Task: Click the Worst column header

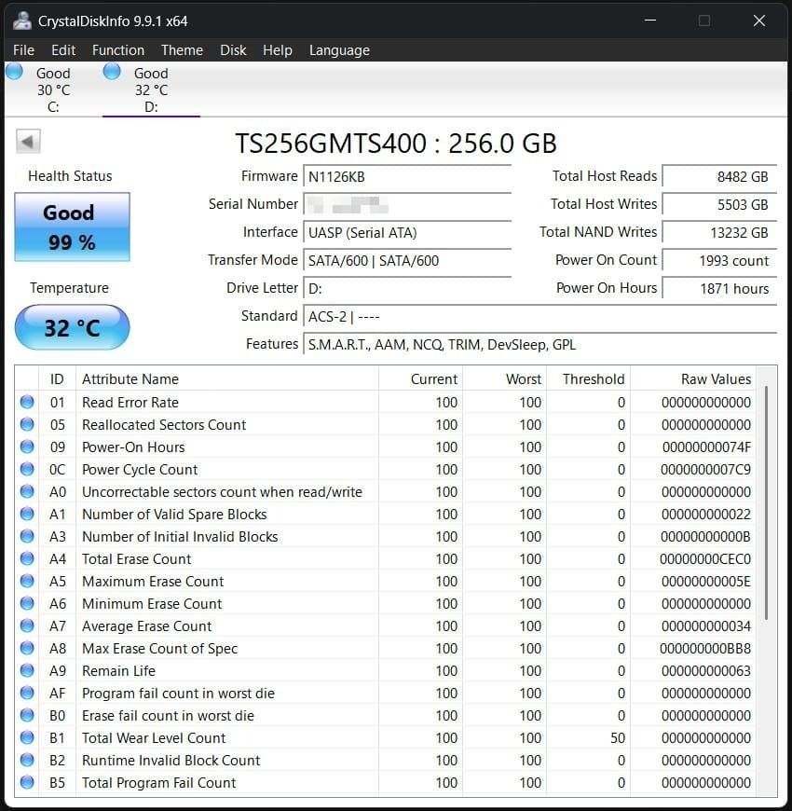Action: 505,379
